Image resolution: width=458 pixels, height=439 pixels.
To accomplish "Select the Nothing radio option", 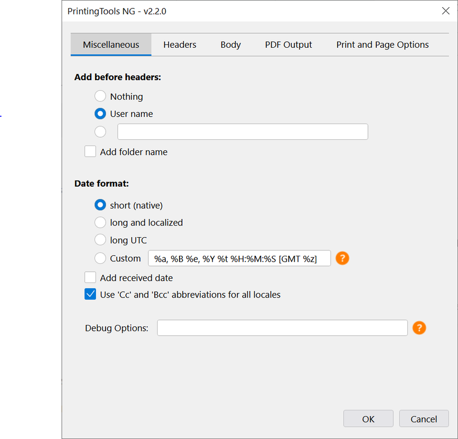I will tap(100, 96).
